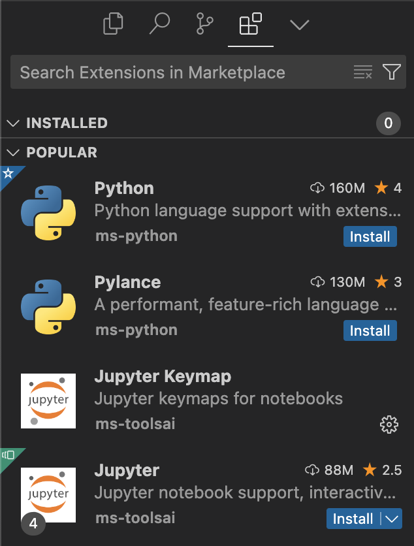Open the Jupyter Install dropdown arrow

(391, 519)
